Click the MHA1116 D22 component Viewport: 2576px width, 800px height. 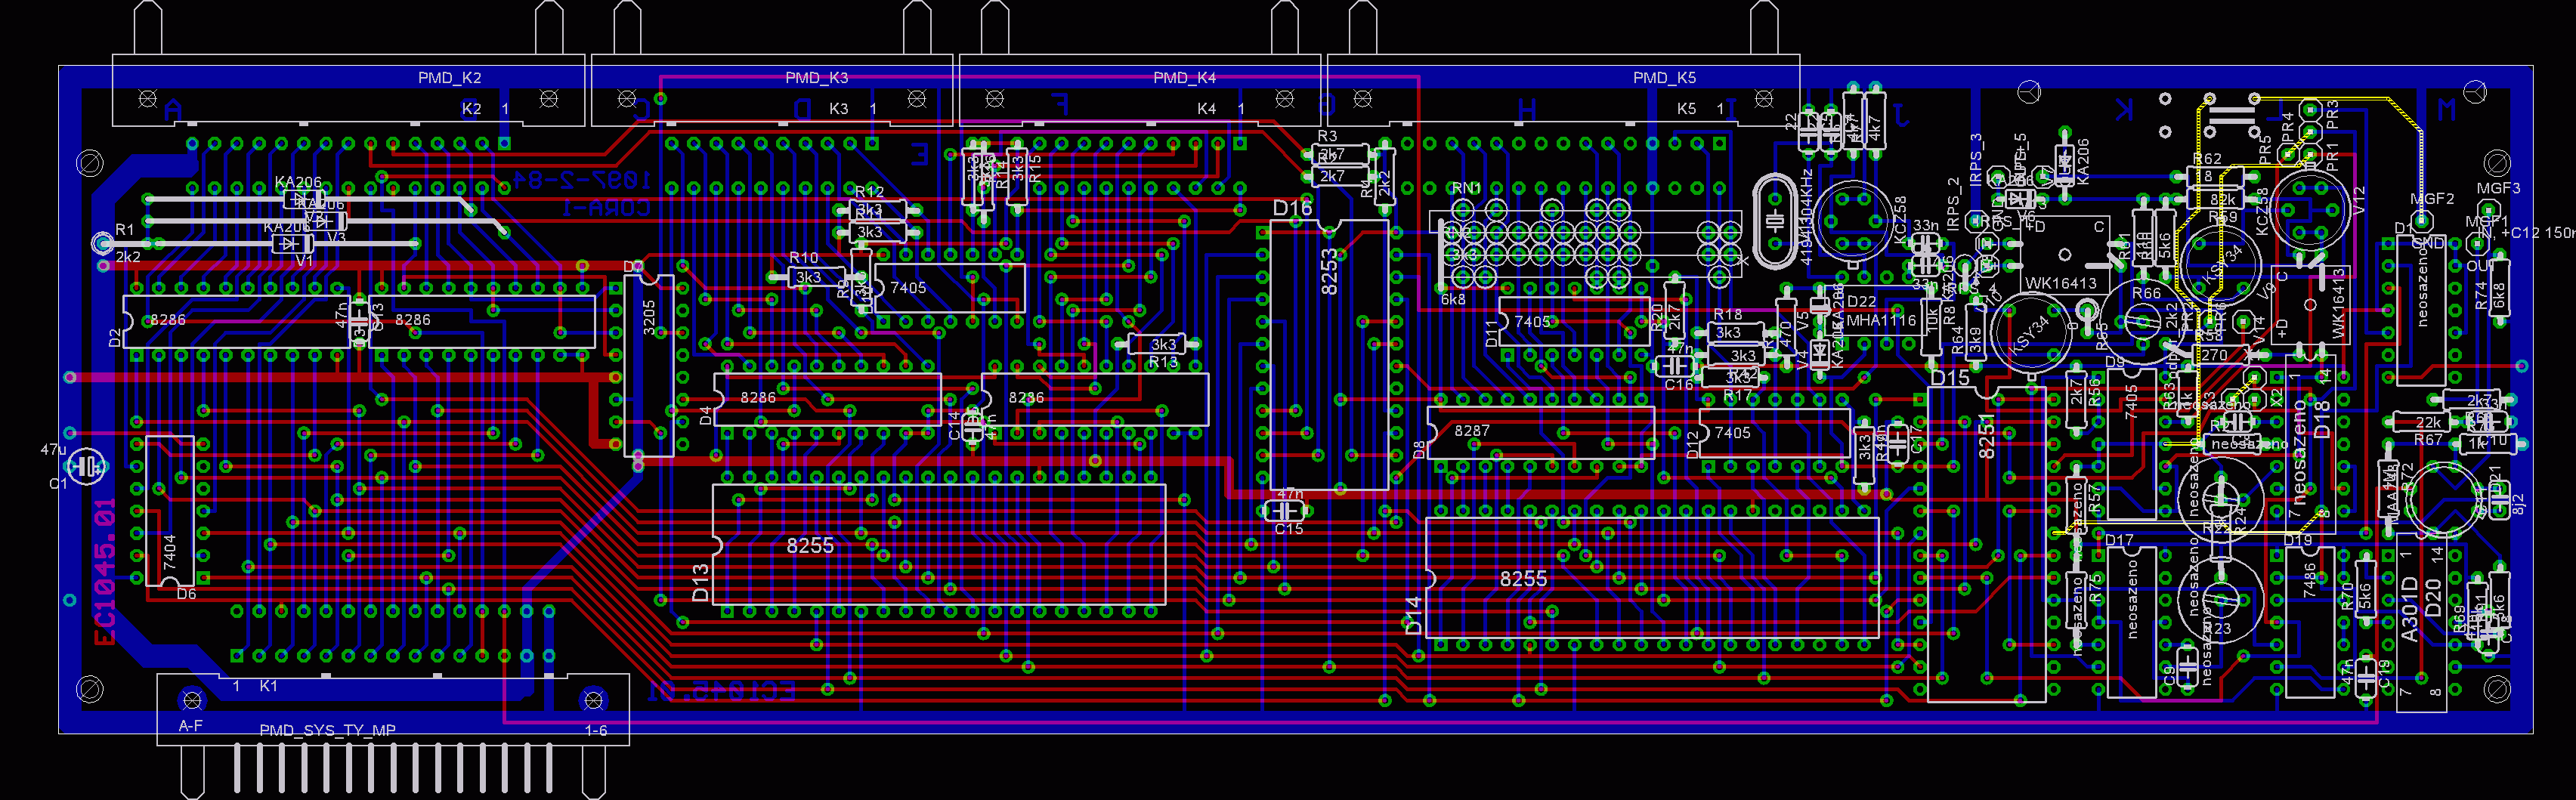pyautogui.click(x=1880, y=320)
